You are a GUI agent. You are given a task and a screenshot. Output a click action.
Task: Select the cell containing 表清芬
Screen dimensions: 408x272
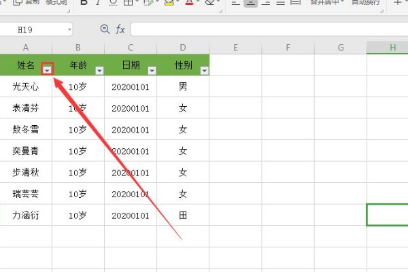26,107
